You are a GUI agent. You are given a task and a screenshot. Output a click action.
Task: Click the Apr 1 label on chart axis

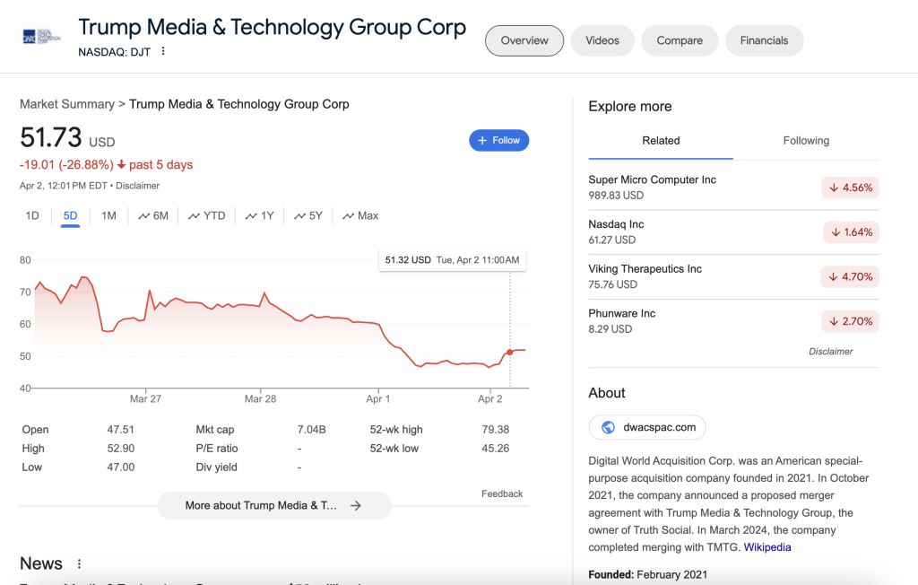click(x=378, y=399)
